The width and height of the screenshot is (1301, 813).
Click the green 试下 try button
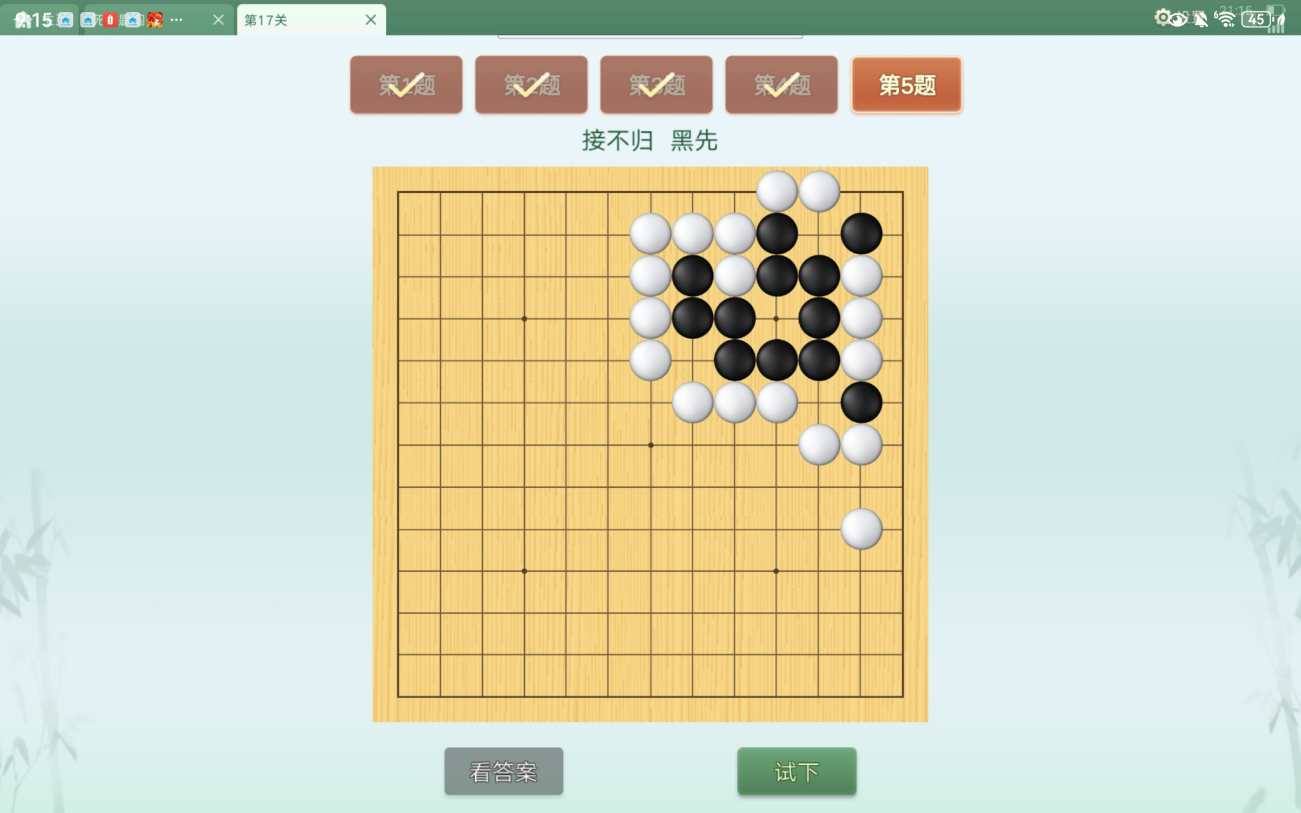(797, 771)
